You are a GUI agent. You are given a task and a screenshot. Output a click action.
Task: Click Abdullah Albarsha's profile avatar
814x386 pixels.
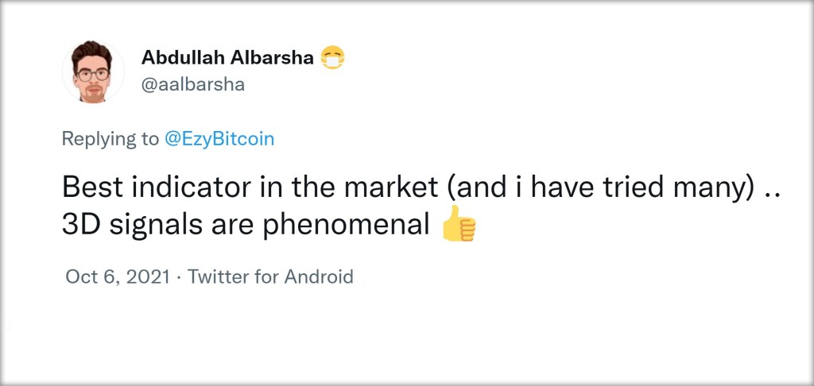(x=94, y=72)
